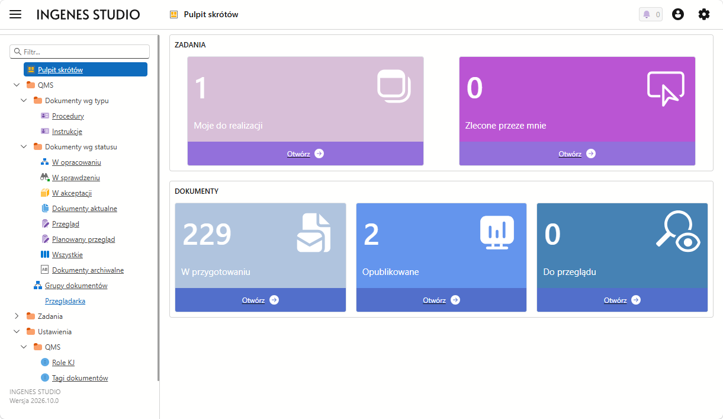This screenshot has width=723, height=419.
Task: Collapse the top-level QMS folder
Action: pos(17,85)
